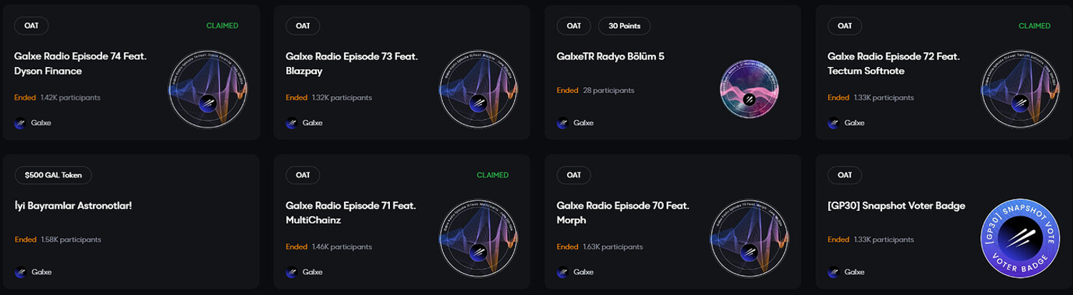Open Galxe Radio Episode 73 Feat. Blazpay
This screenshot has height=295, width=1073.
pos(351,64)
